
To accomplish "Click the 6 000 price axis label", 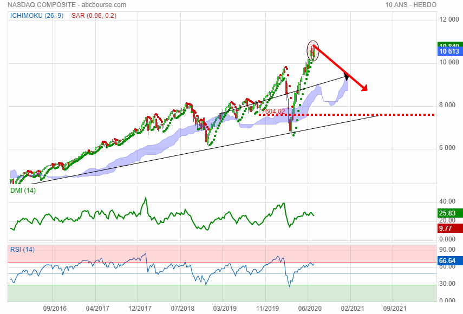I will coord(447,148).
